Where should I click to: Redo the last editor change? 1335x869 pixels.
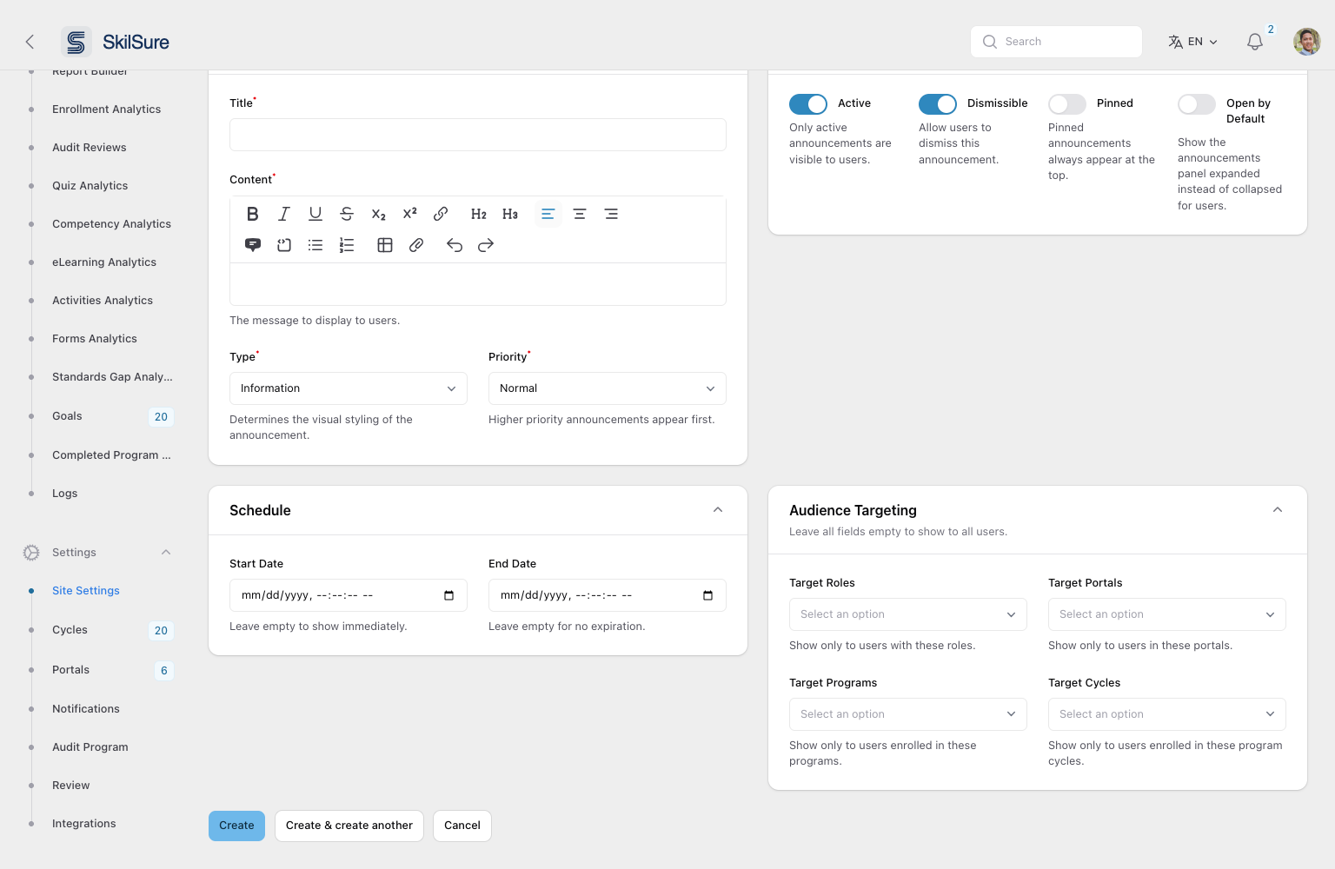click(x=486, y=245)
